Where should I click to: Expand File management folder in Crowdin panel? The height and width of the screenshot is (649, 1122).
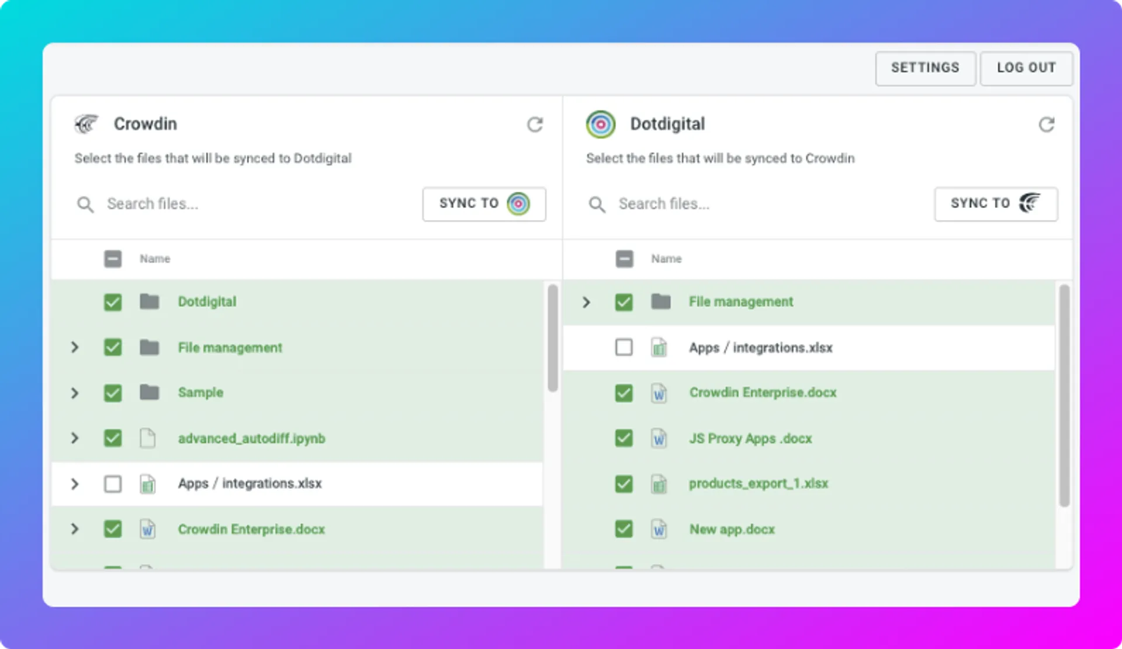pos(75,348)
